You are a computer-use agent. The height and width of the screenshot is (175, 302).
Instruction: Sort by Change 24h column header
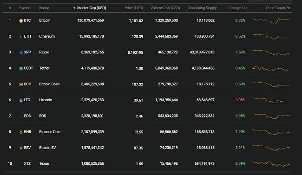pos(238,8)
